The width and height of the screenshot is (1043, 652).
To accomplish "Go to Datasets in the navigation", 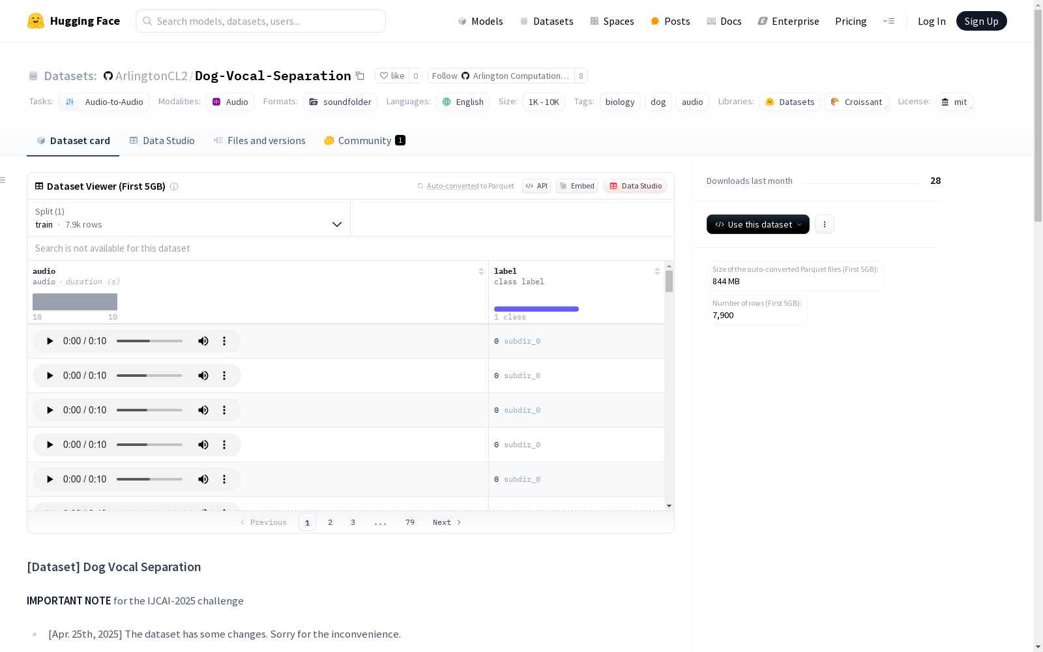I will tap(546, 21).
